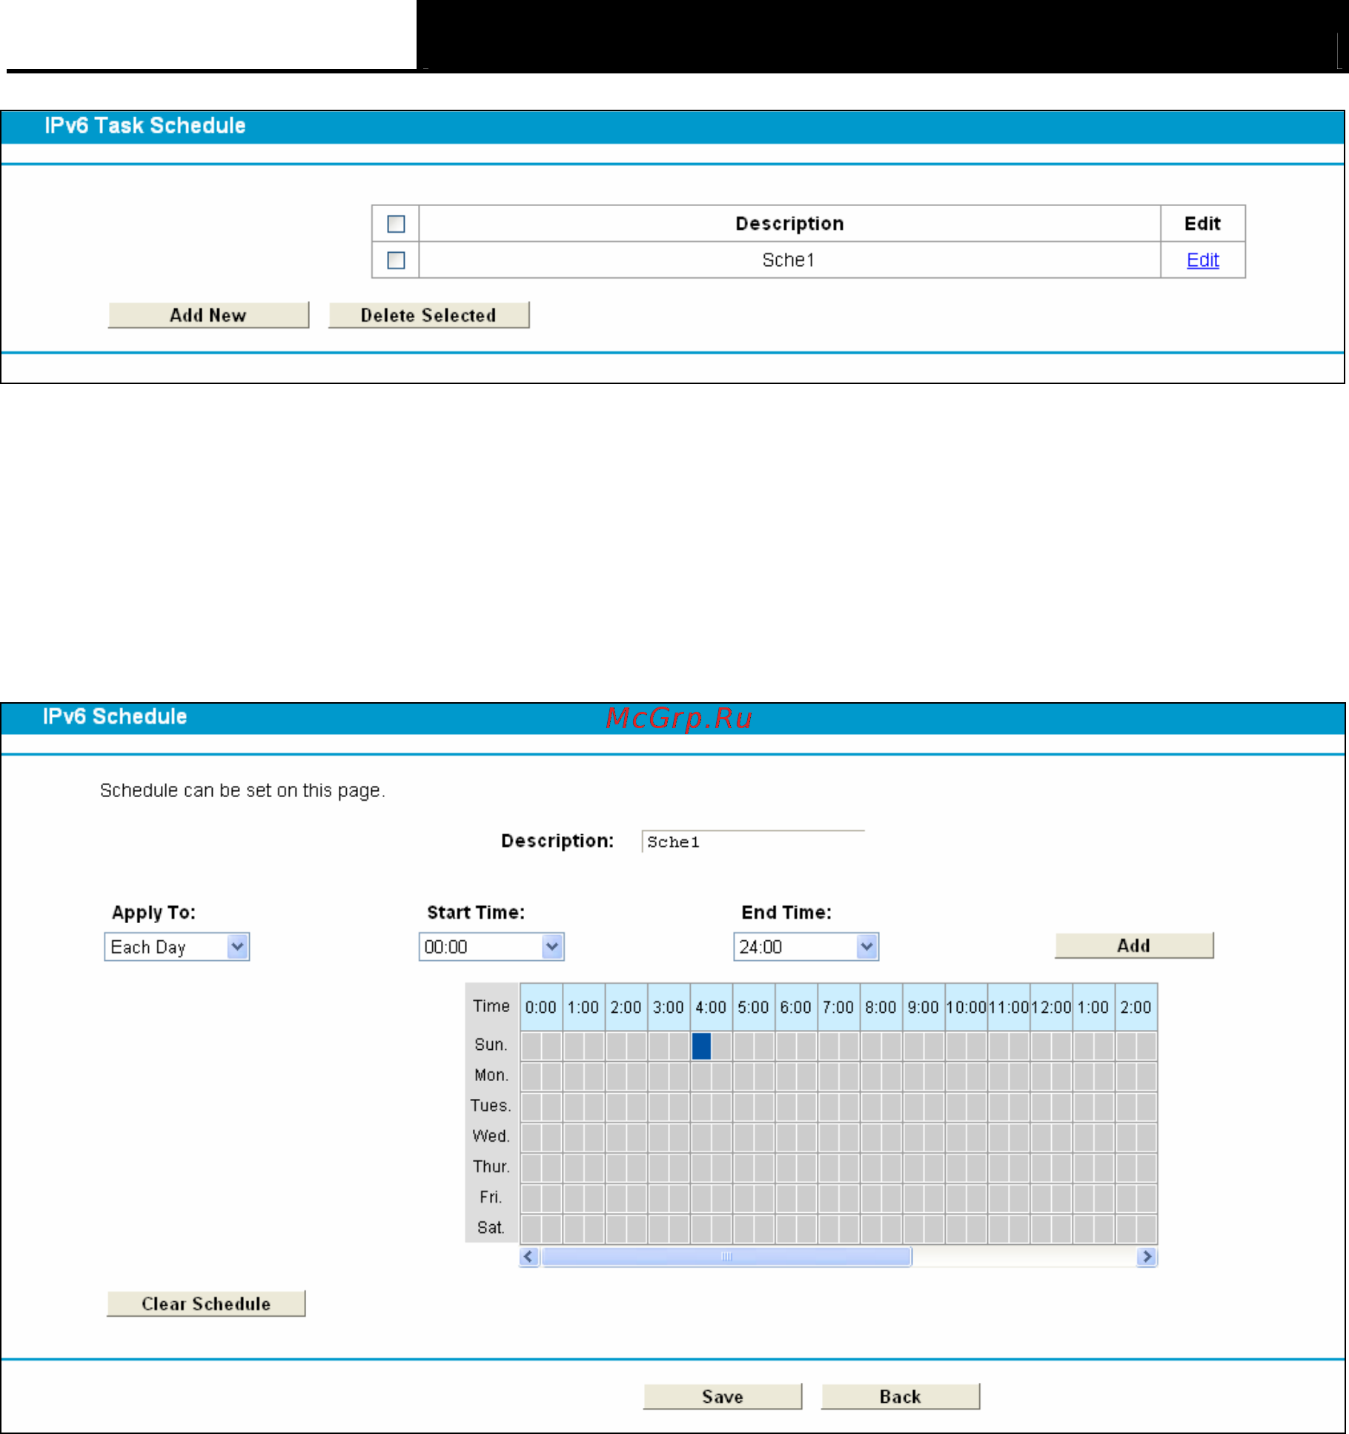Click the Thur. row label
Image resolution: width=1349 pixels, height=1434 pixels.
click(x=491, y=1166)
